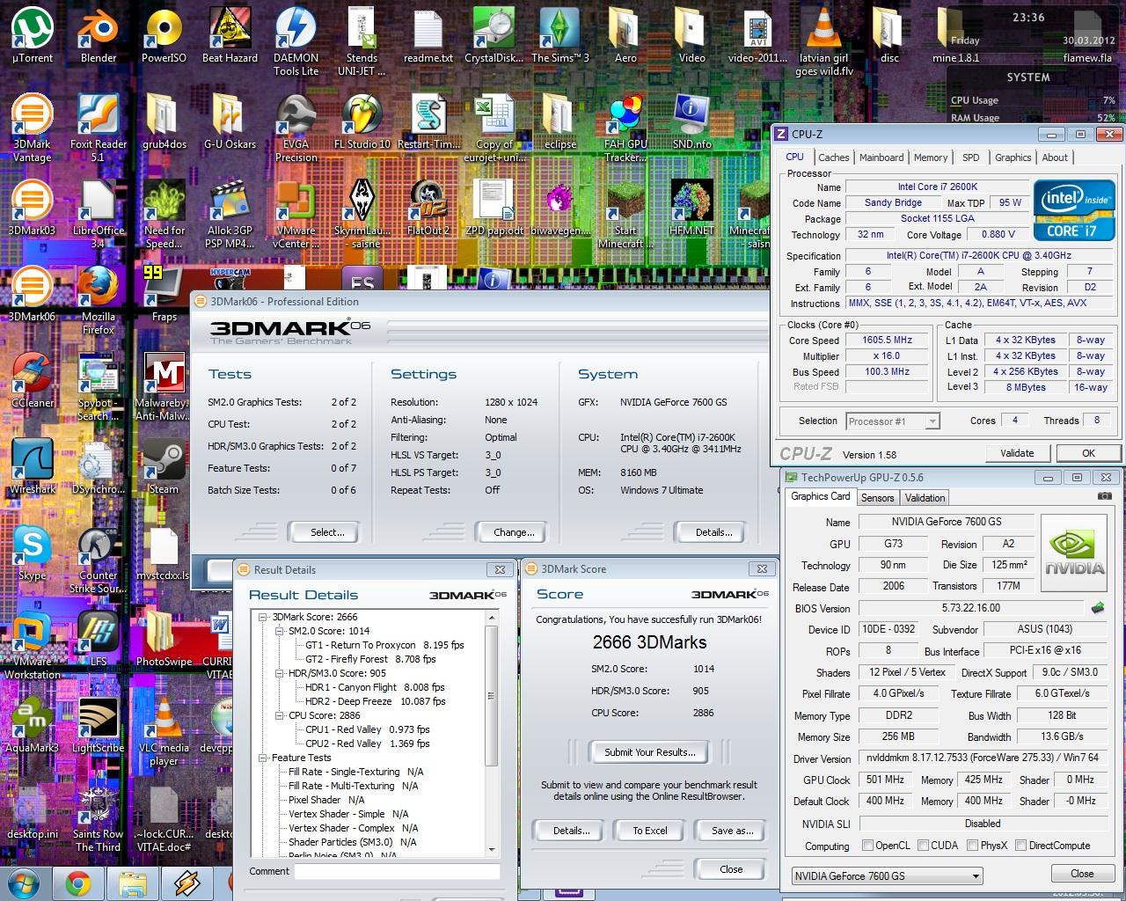1126x901 pixels.
Task: Open the Memory tab in CPU-Z
Action: click(931, 157)
